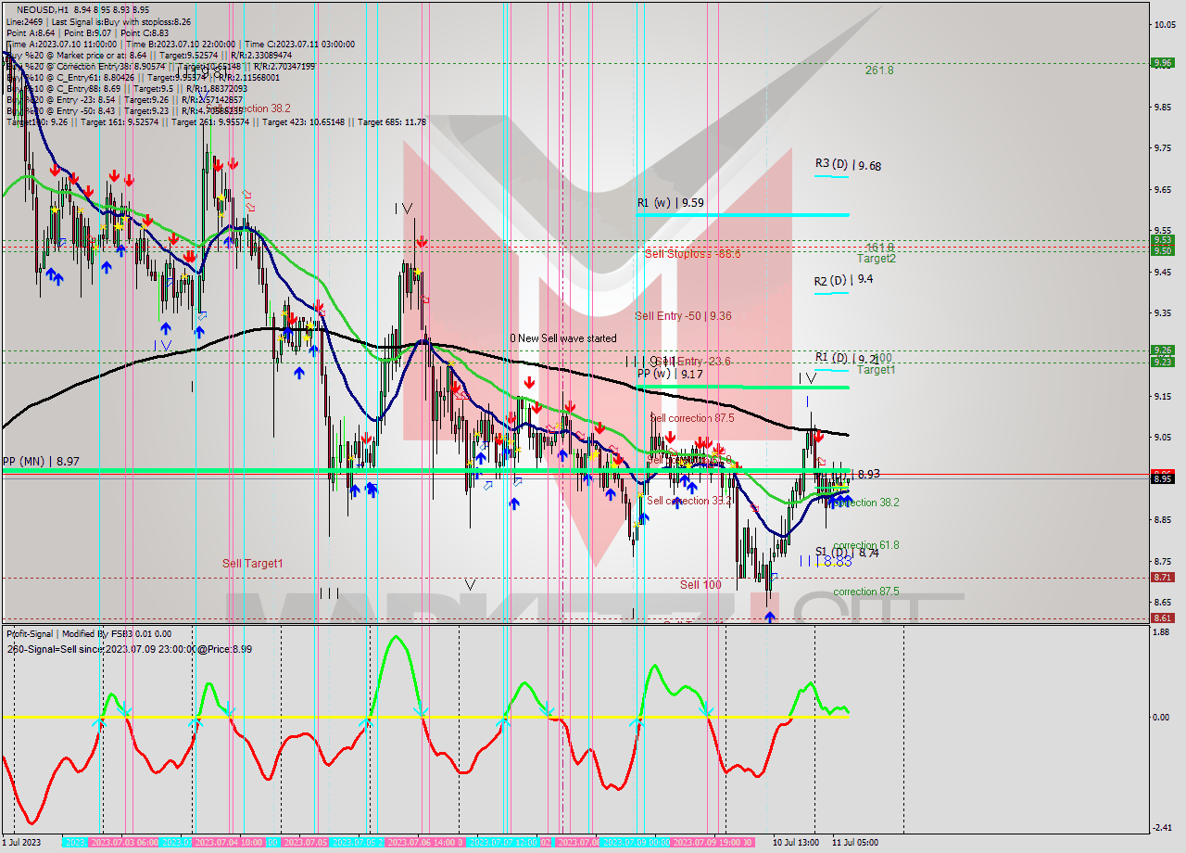The height and width of the screenshot is (853, 1186).
Task: Click the 'Sell Target1' label
Action: coord(253,564)
